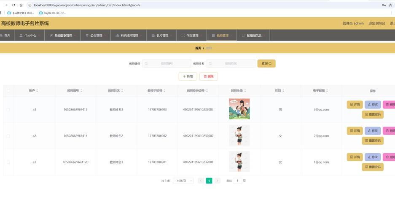Click 重置密码 for row a2
395x211 pixels.
[x=373, y=141]
